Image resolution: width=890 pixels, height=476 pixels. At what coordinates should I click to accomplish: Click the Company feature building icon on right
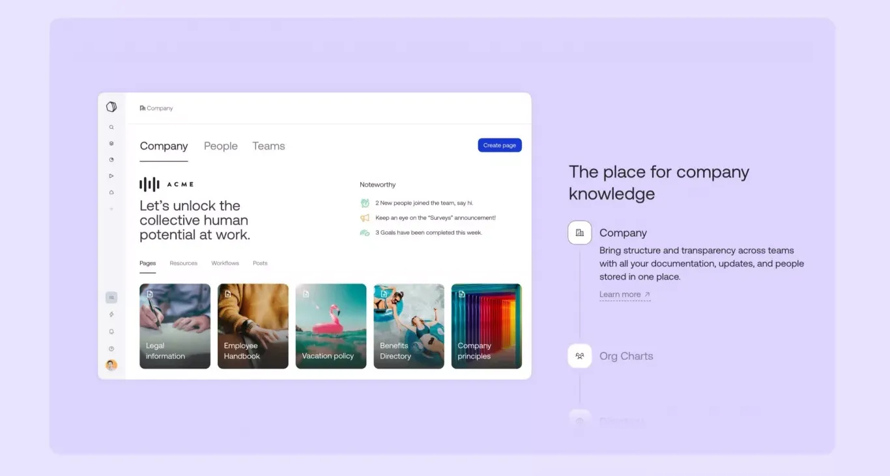pos(580,233)
